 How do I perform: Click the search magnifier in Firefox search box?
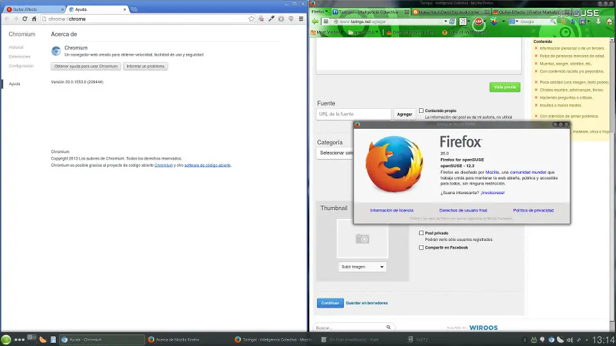tap(552, 22)
